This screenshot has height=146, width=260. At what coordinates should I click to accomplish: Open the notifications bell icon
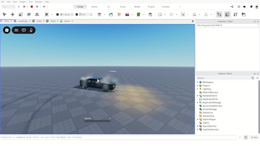[x=251, y=6]
